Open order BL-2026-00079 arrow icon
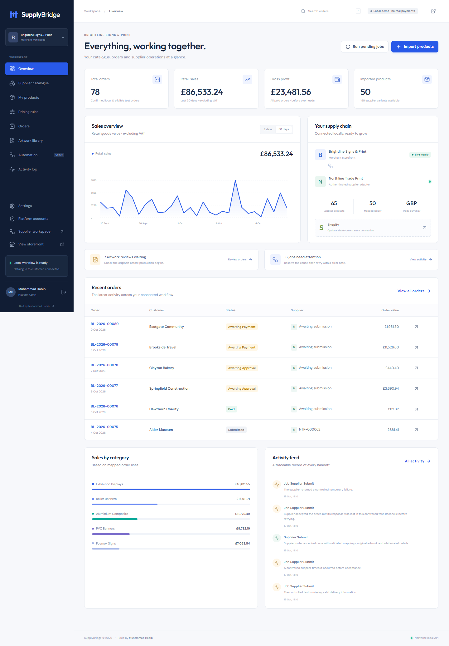Image resolution: width=449 pixels, height=646 pixels. coord(416,348)
